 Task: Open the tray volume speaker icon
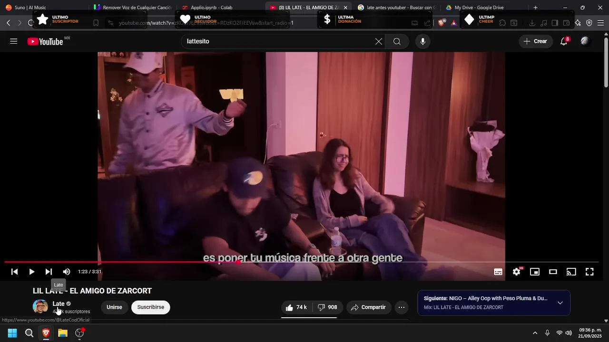[569, 333]
